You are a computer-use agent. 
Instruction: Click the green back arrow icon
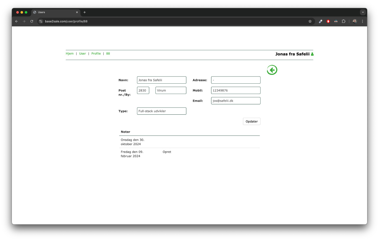[x=272, y=70]
